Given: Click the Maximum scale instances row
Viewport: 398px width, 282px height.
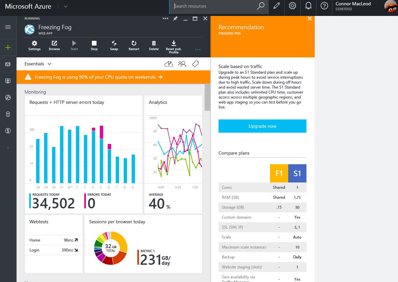Looking at the screenshot, I should coord(262,247).
